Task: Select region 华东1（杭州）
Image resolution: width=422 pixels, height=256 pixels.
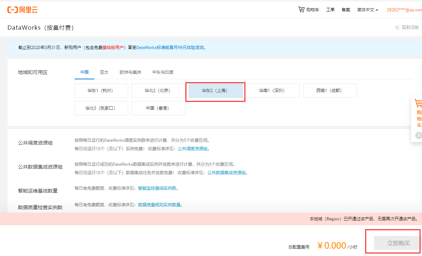Action: pos(101,91)
